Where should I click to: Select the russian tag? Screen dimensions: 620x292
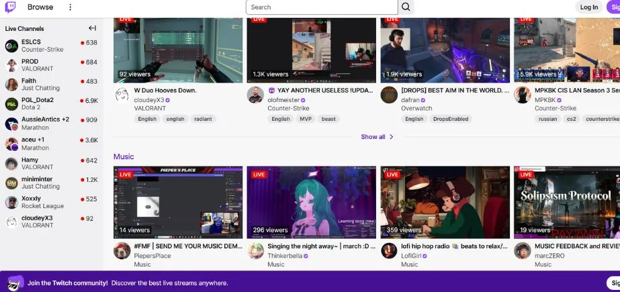click(547, 119)
